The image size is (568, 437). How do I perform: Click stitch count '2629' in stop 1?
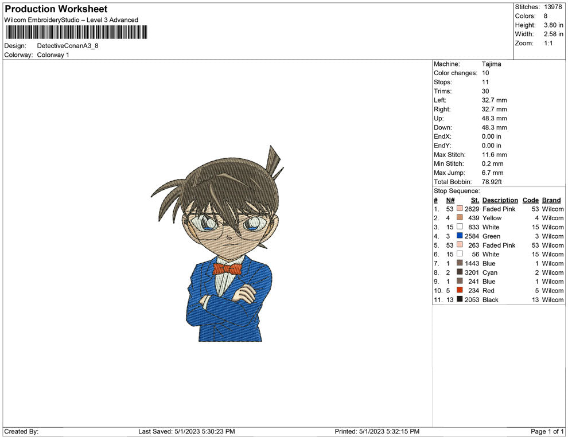tap(472, 209)
